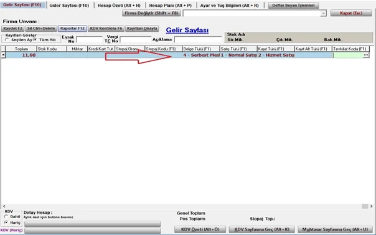This screenshot has width=376, height=235.
Task: Click Belge Türü (F1) column header
Action: coord(201,49)
